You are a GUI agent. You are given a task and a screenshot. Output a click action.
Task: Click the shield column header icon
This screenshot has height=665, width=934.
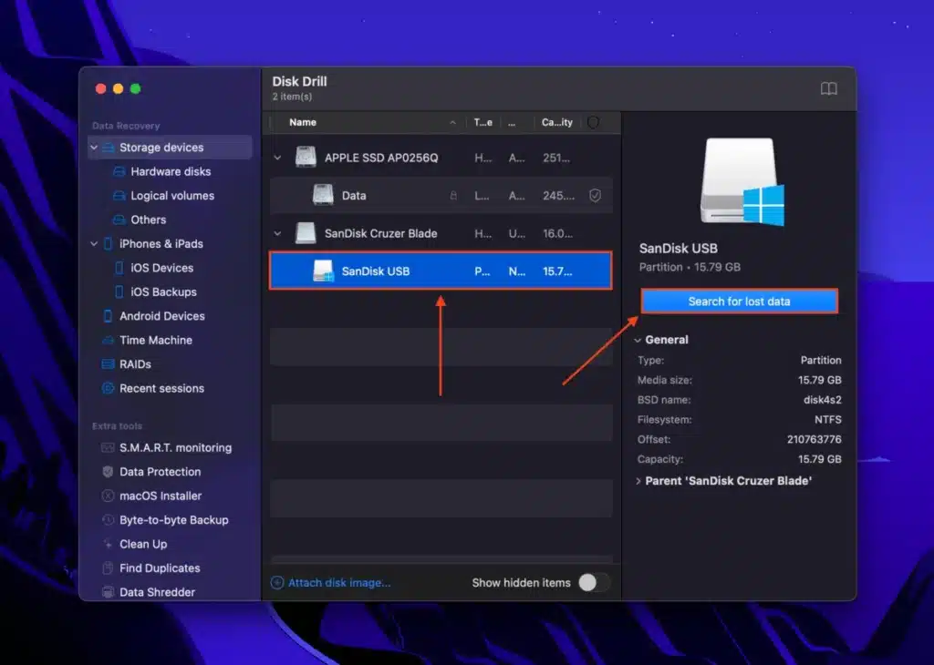coord(593,123)
